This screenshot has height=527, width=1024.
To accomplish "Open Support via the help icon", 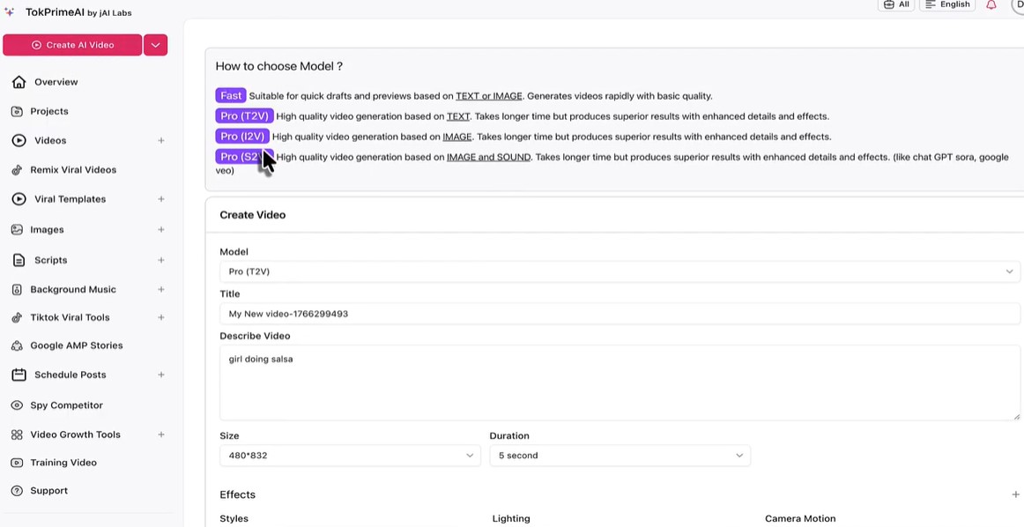I will pyautogui.click(x=17, y=491).
